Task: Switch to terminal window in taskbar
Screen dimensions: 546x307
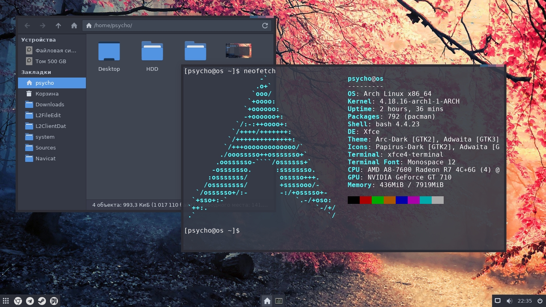Action: [x=279, y=301]
